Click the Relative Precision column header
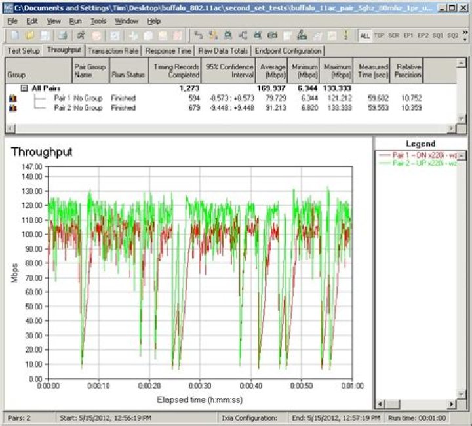Image resolution: width=472 pixels, height=426 pixels. [406, 70]
